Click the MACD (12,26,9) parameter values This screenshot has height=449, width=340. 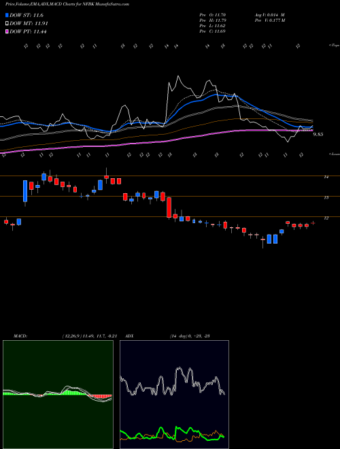[x=89, y=336]
